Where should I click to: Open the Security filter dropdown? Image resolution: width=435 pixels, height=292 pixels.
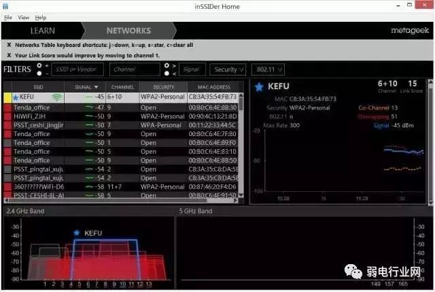click(228, 69)
